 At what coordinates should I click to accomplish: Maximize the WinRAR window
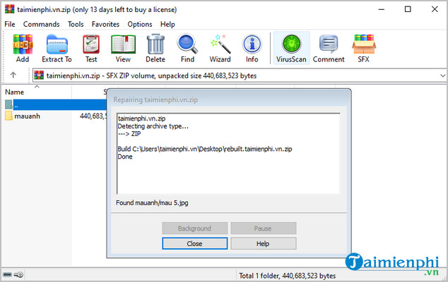(x=408, y=9)
